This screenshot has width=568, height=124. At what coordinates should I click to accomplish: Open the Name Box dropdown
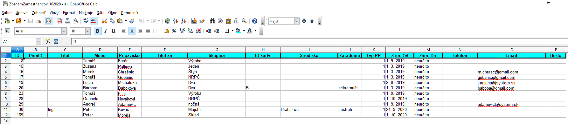(x=38, y=41)
